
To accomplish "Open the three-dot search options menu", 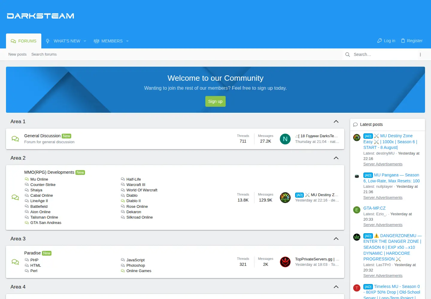I will [x=420, y=54].
